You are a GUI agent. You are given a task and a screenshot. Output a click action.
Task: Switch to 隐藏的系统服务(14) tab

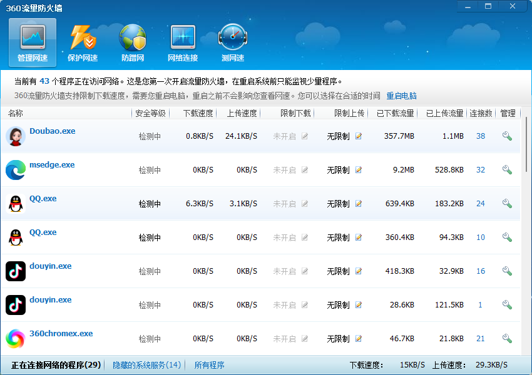click(x=147, y=365)
